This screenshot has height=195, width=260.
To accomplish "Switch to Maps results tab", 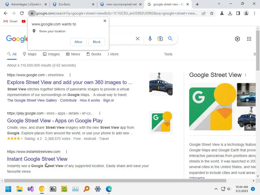I will click(x=30, y=54).
